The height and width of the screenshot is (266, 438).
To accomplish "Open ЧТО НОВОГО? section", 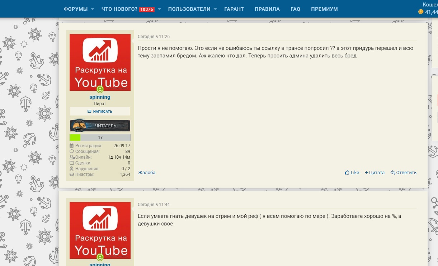I will click(x=119, y=9).
